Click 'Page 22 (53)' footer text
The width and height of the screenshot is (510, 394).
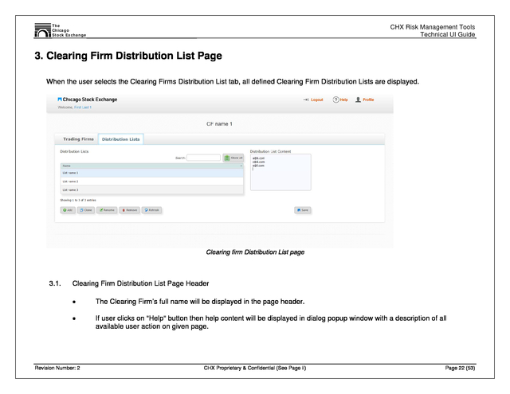460,368
